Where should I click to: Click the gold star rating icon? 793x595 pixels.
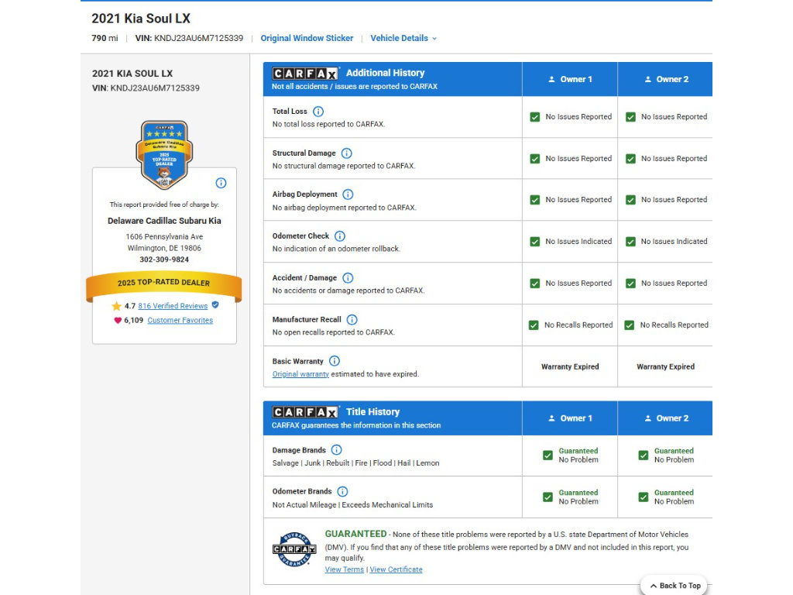coord(116,306)
